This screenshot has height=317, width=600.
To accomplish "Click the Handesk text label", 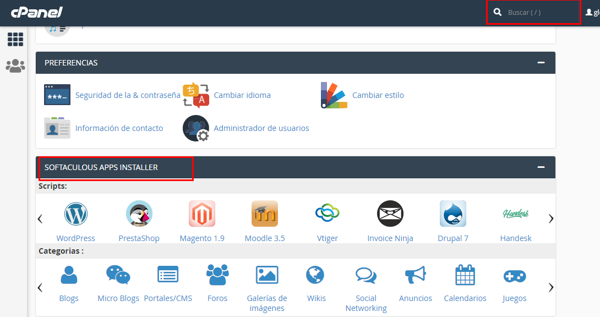I will (516, 238).
